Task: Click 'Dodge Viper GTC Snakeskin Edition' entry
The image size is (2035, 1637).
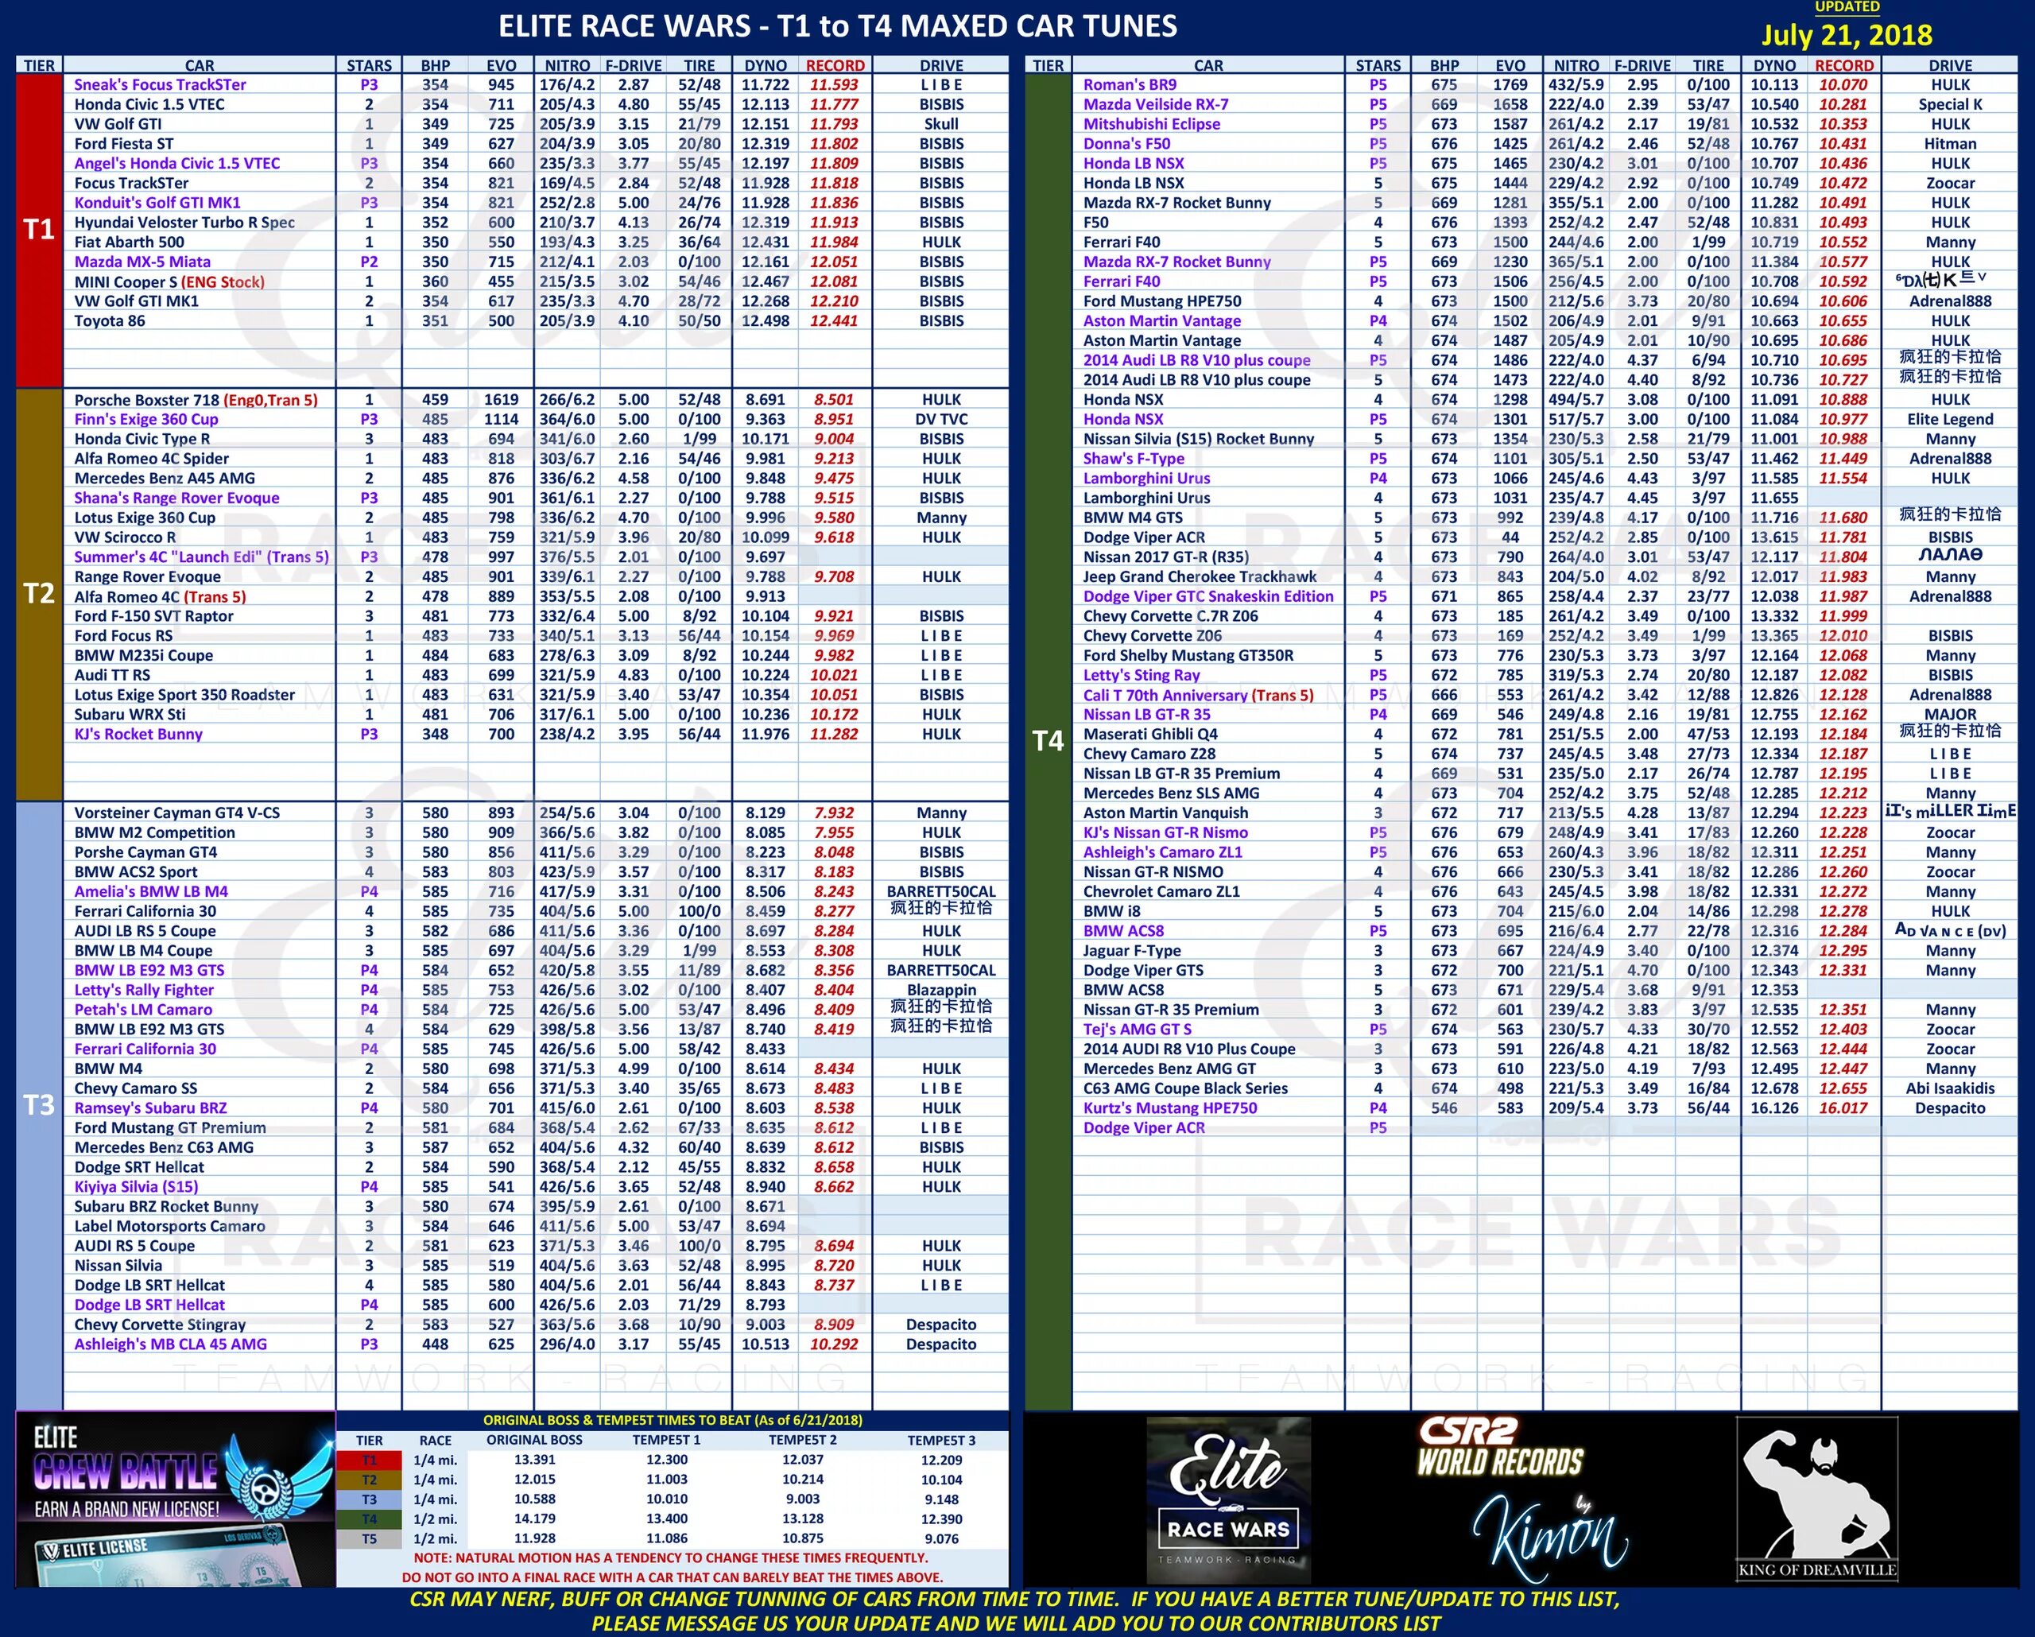Action: [x=1208, y=595]
